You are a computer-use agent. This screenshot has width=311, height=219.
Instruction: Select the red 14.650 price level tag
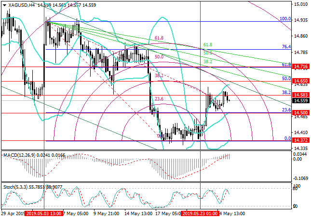(x=301, y=82)
